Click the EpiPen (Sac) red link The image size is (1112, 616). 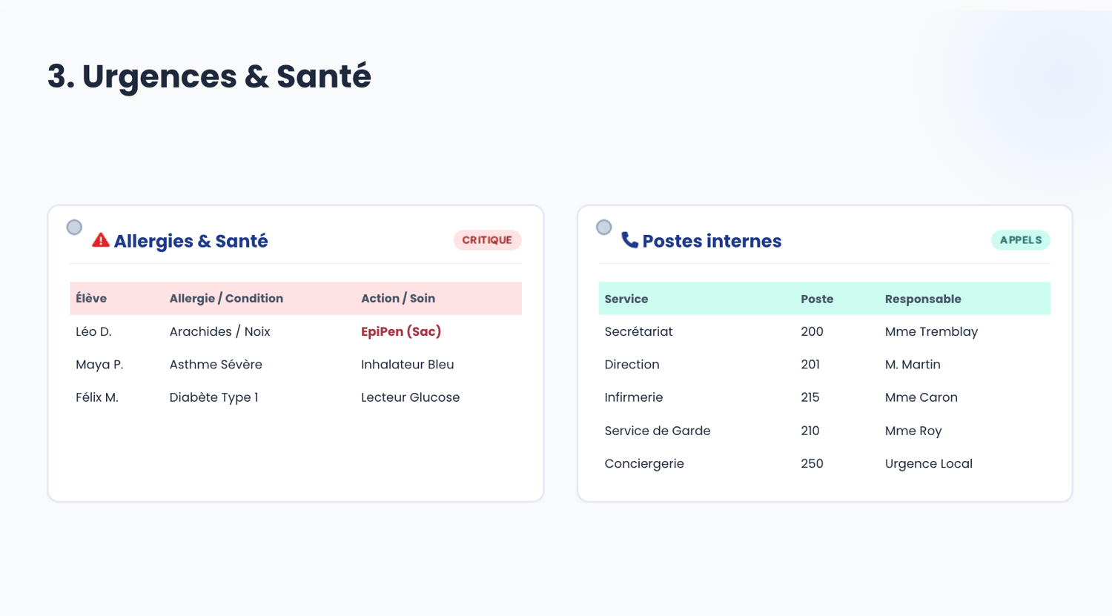(401, 331)
